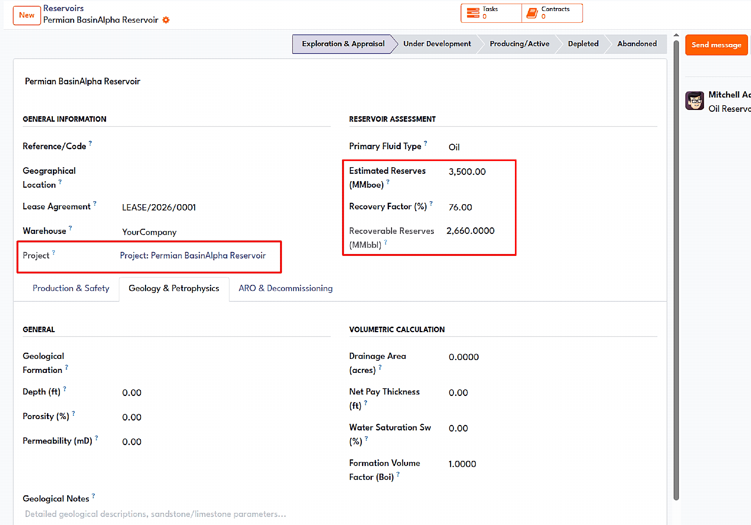Image resolution: width=751 pixels, height=525 pixels.
Task: Click the empty Geographical Location field
Action: (x=226, y=172)
